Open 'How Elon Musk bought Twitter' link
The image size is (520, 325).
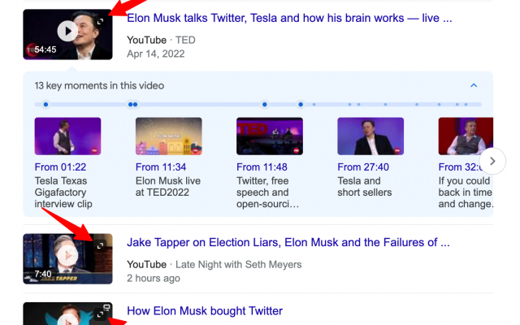(x=205, y=311)
